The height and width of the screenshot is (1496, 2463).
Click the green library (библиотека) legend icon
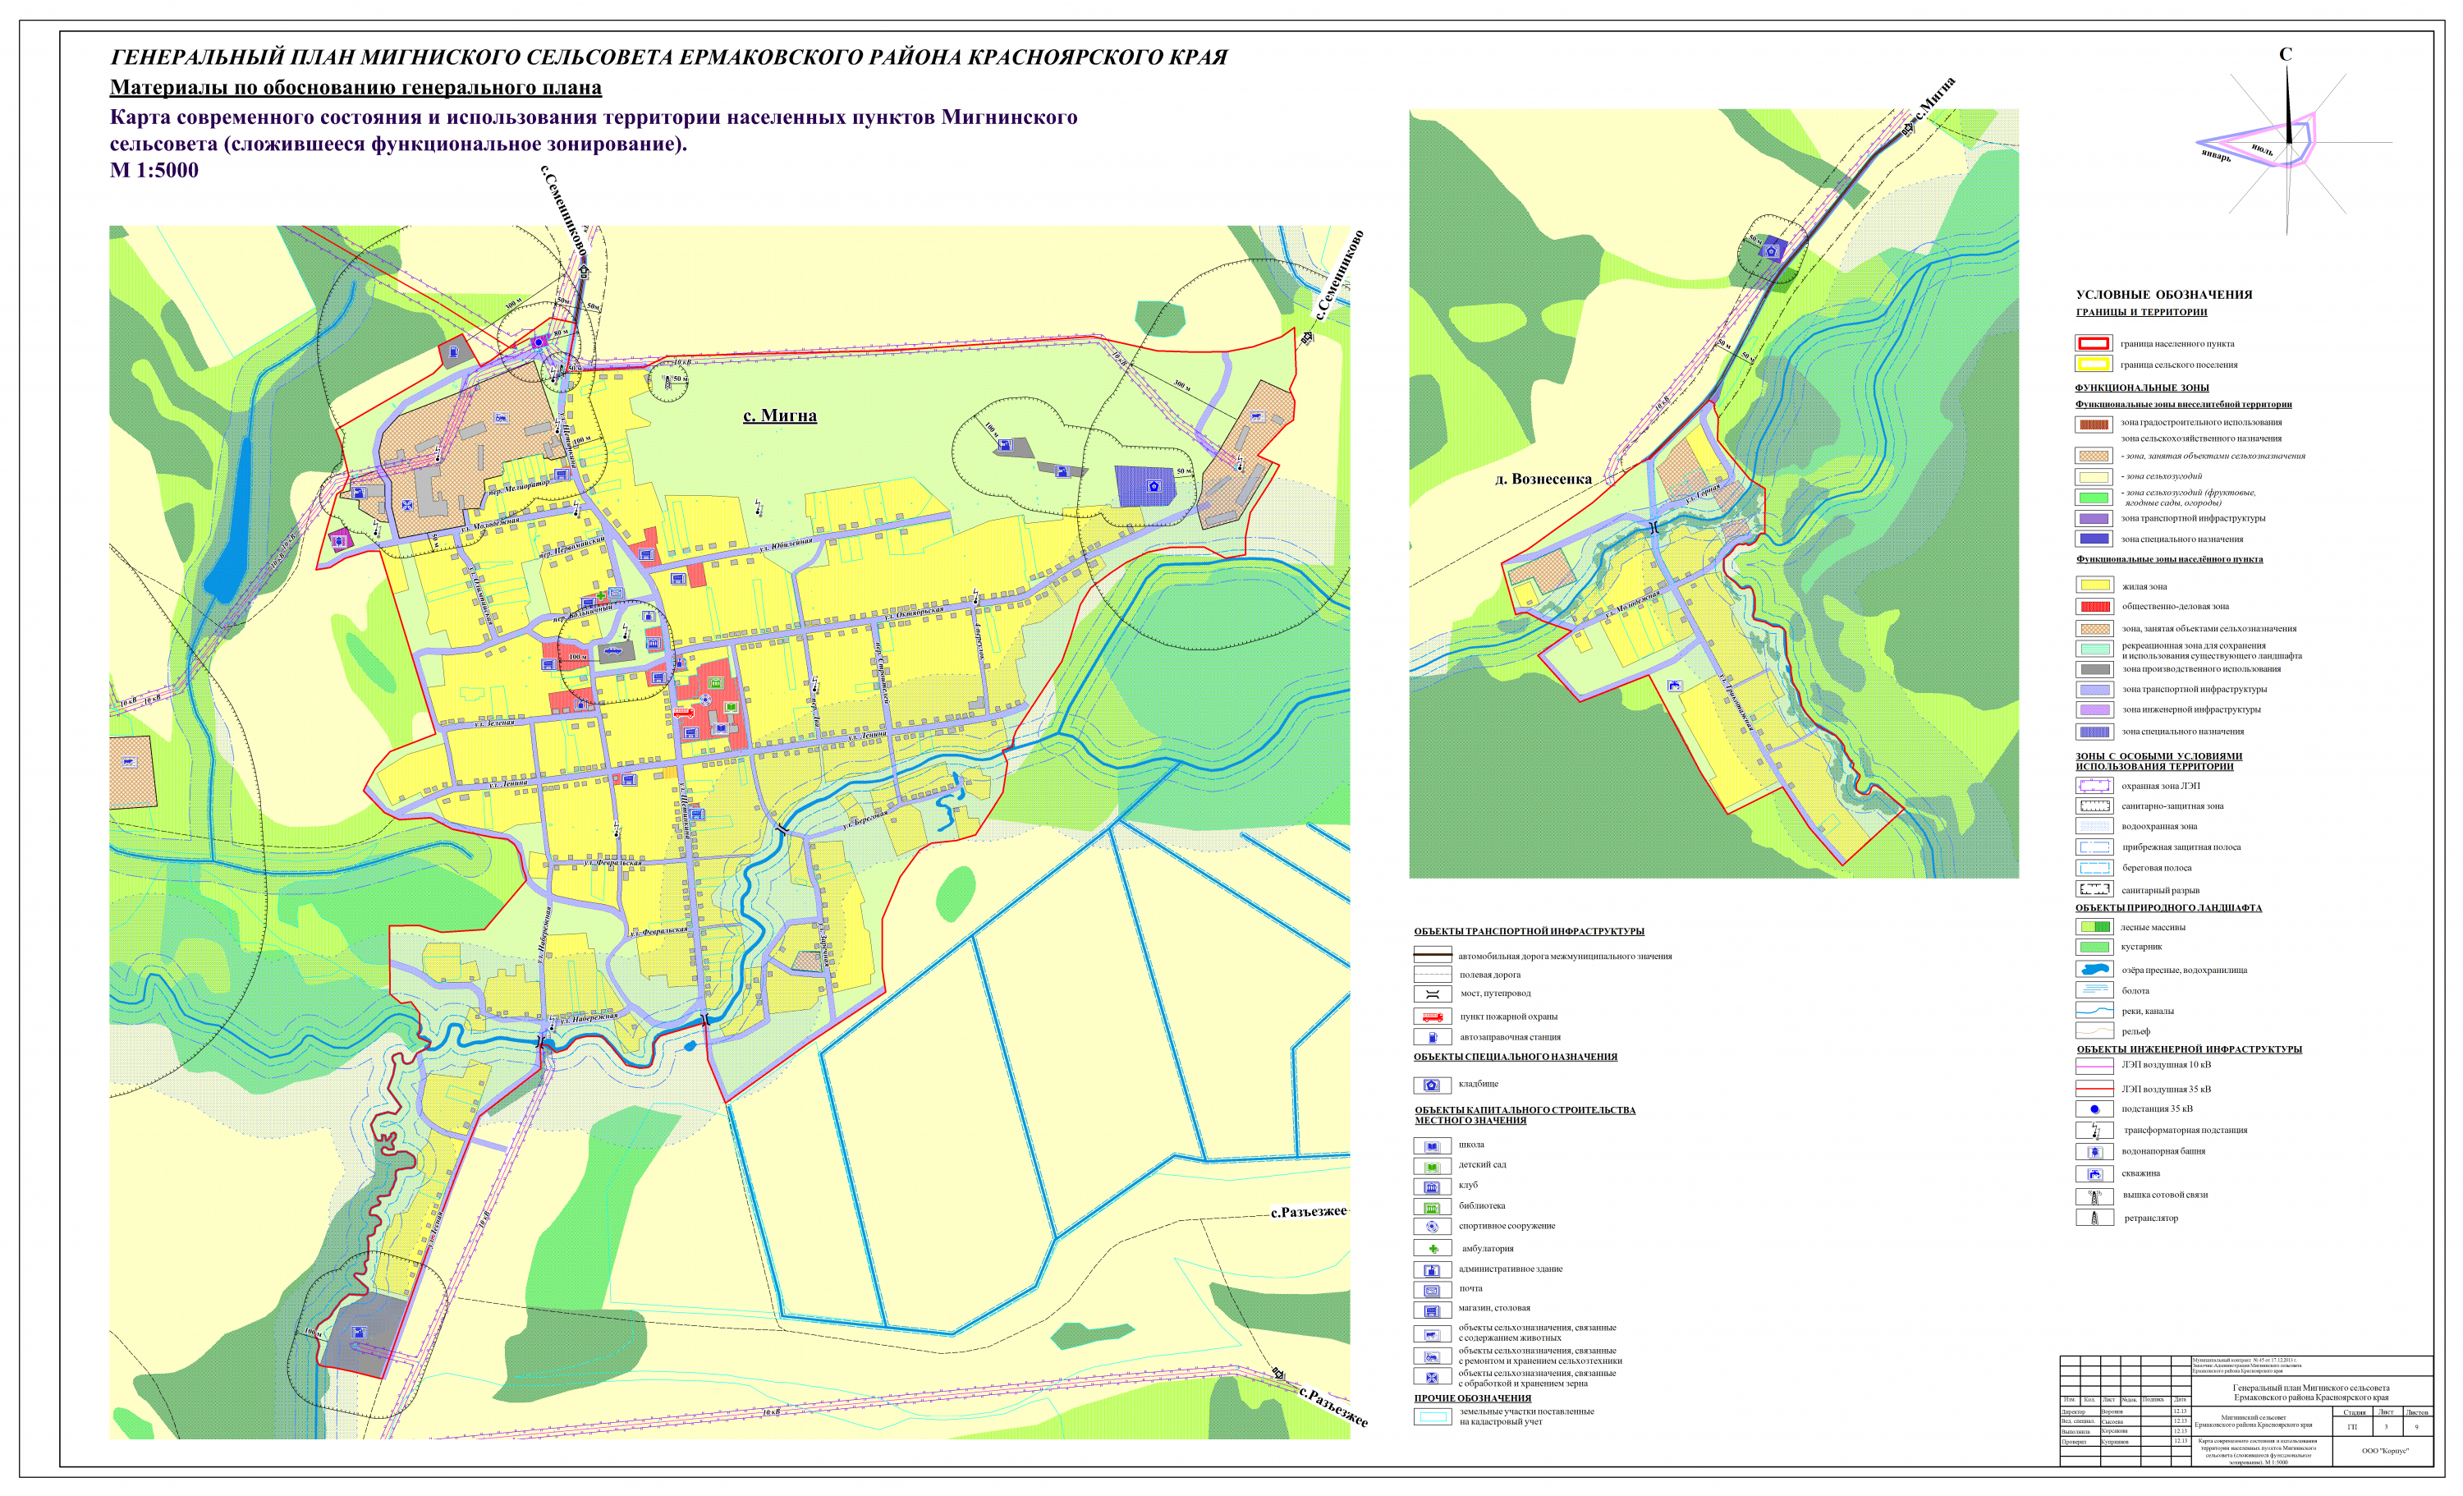[1433, 1207]
